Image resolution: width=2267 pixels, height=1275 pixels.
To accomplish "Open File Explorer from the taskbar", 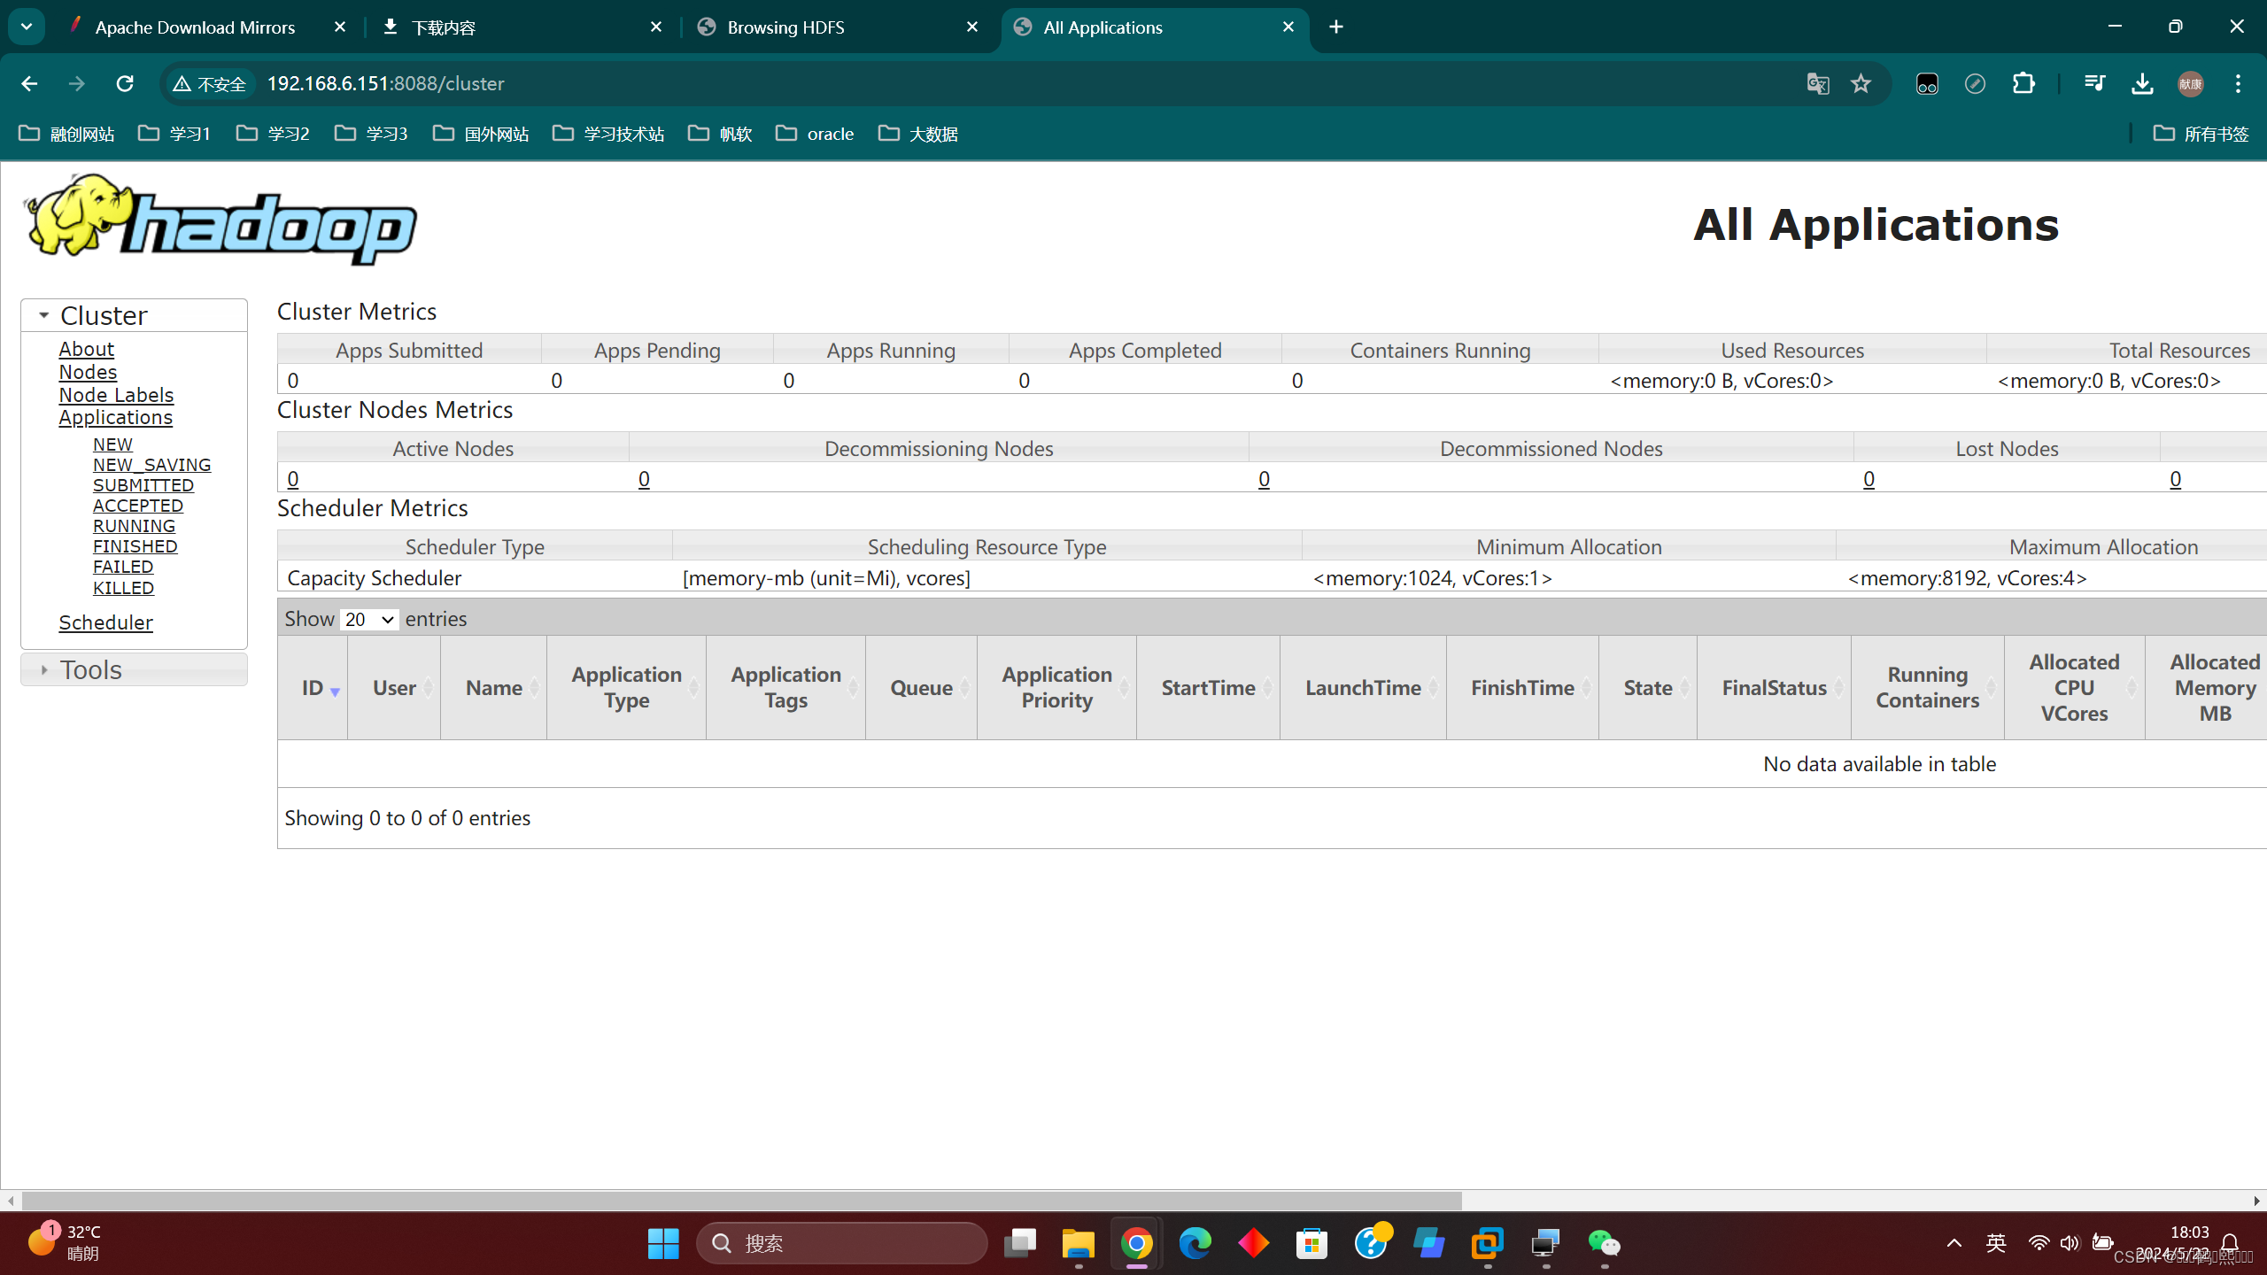I will click(x=1078, y=1243).
